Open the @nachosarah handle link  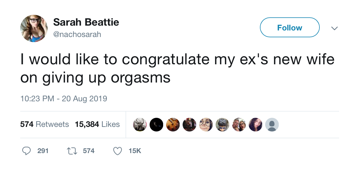pos(77,34)
